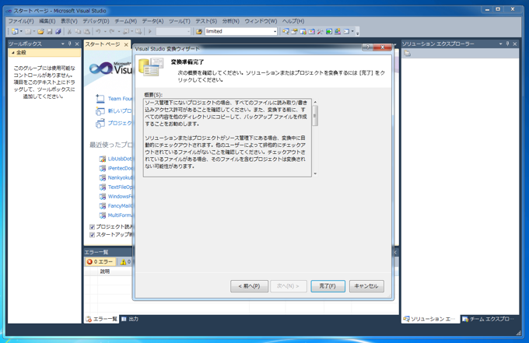Open the TextFileOp recent project link
This screenshot has width=529, height=343.
pyautogui.click(x=120, y=187)
